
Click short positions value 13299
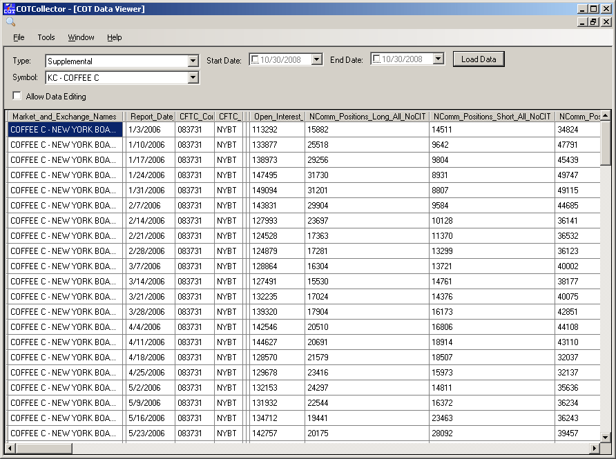pyautogui.click(x=492, y=251)
